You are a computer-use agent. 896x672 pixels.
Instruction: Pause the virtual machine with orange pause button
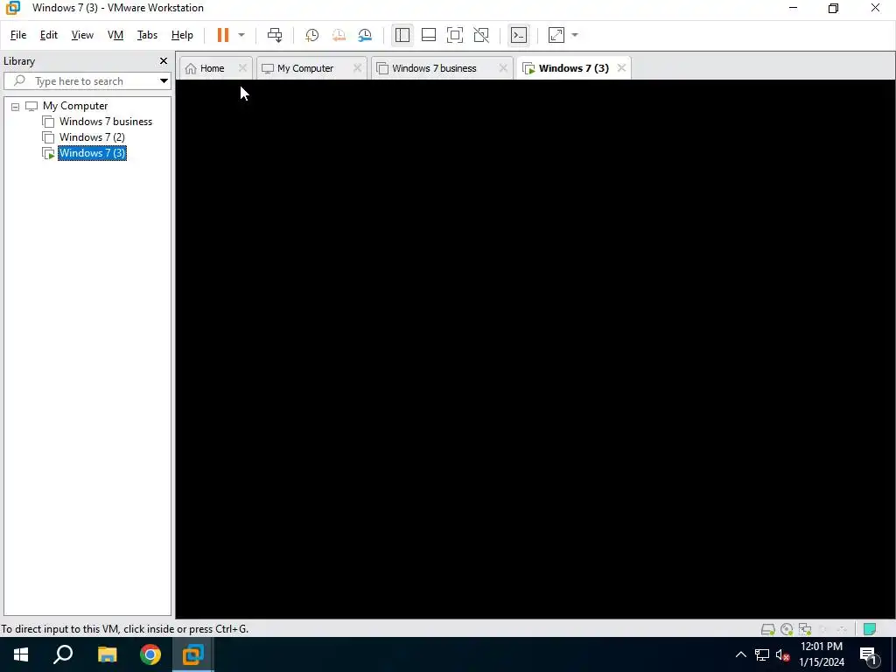(223, 35)
